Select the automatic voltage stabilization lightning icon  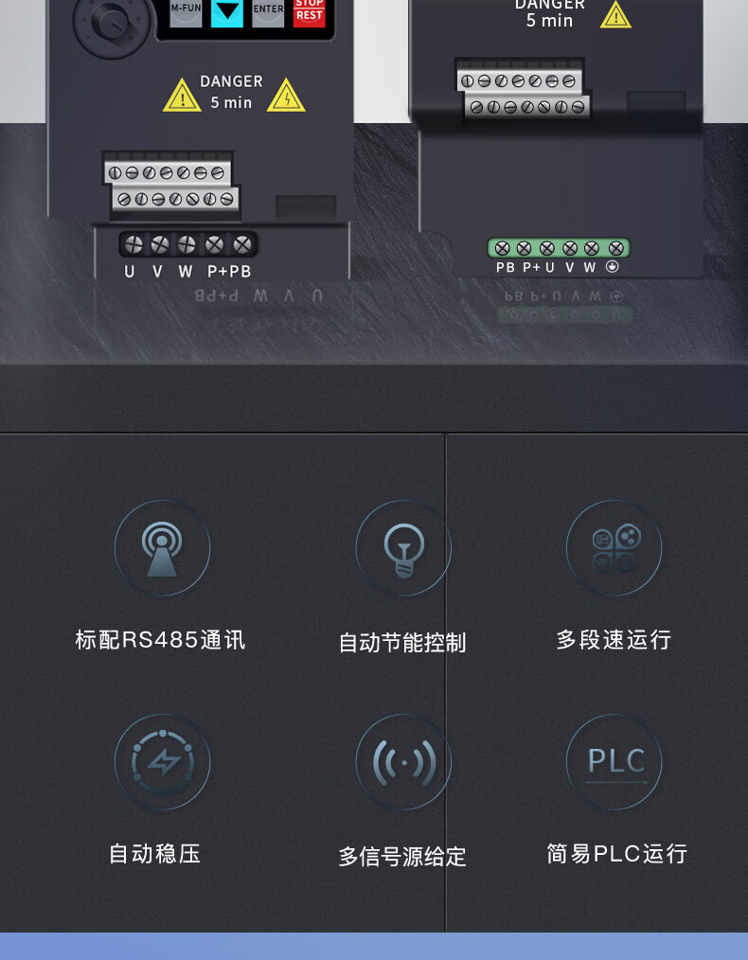pos(162,761)
